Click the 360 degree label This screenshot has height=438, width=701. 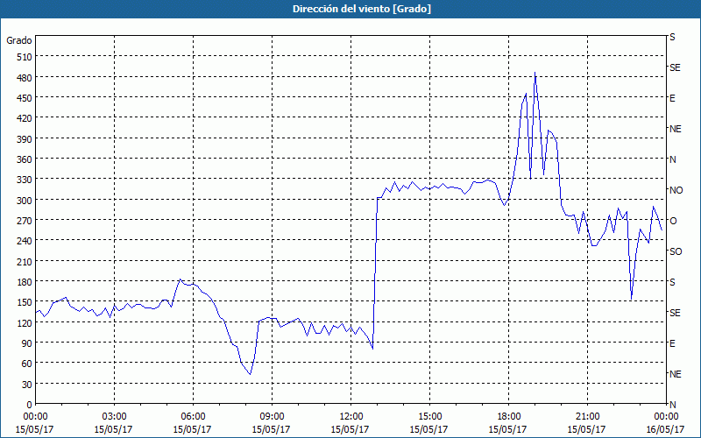[25, 159]
